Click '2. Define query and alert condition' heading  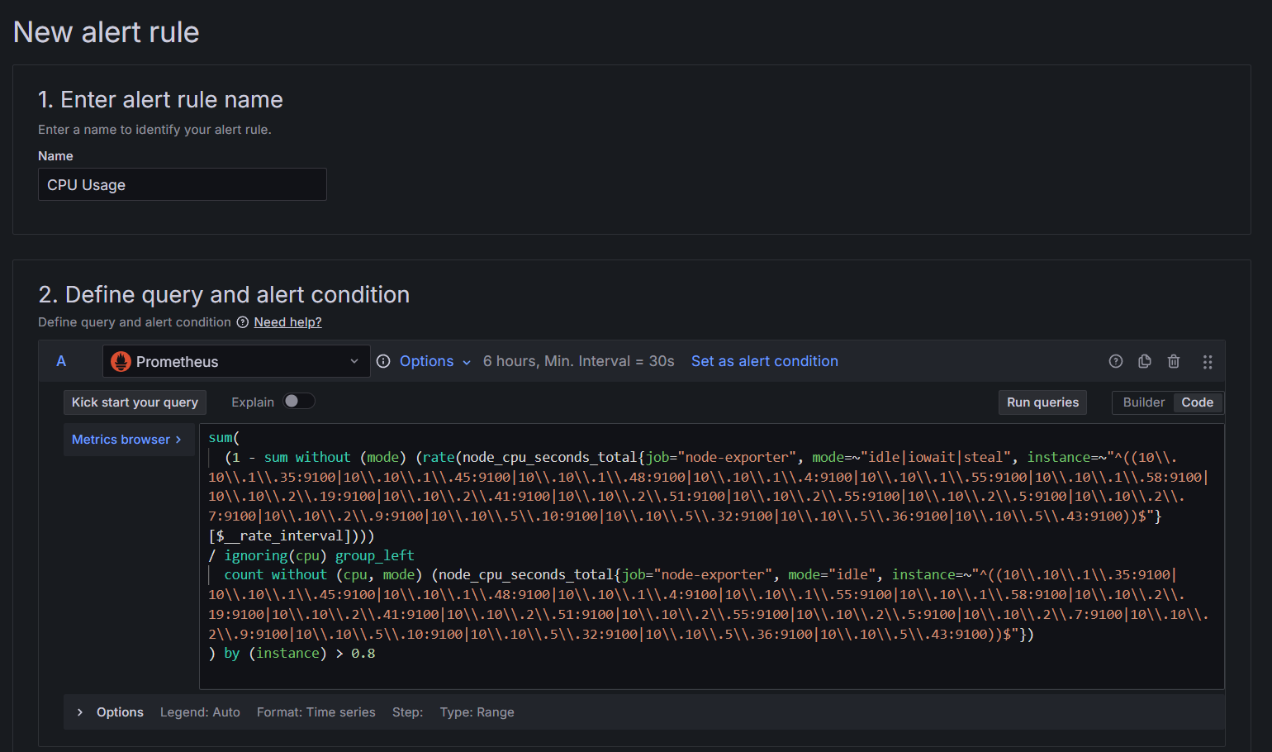pos(224,295)
